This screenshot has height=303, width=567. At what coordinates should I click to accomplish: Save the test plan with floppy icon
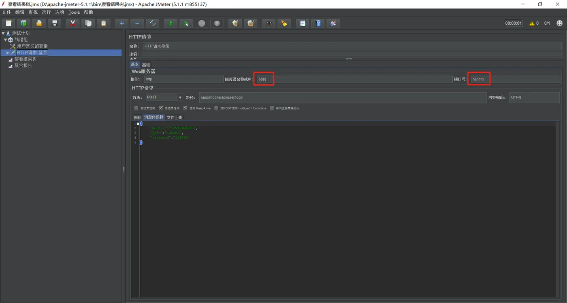point(54,23)
